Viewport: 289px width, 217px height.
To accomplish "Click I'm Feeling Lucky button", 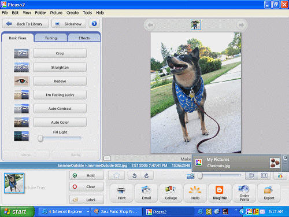I will (x=60, y=95).
